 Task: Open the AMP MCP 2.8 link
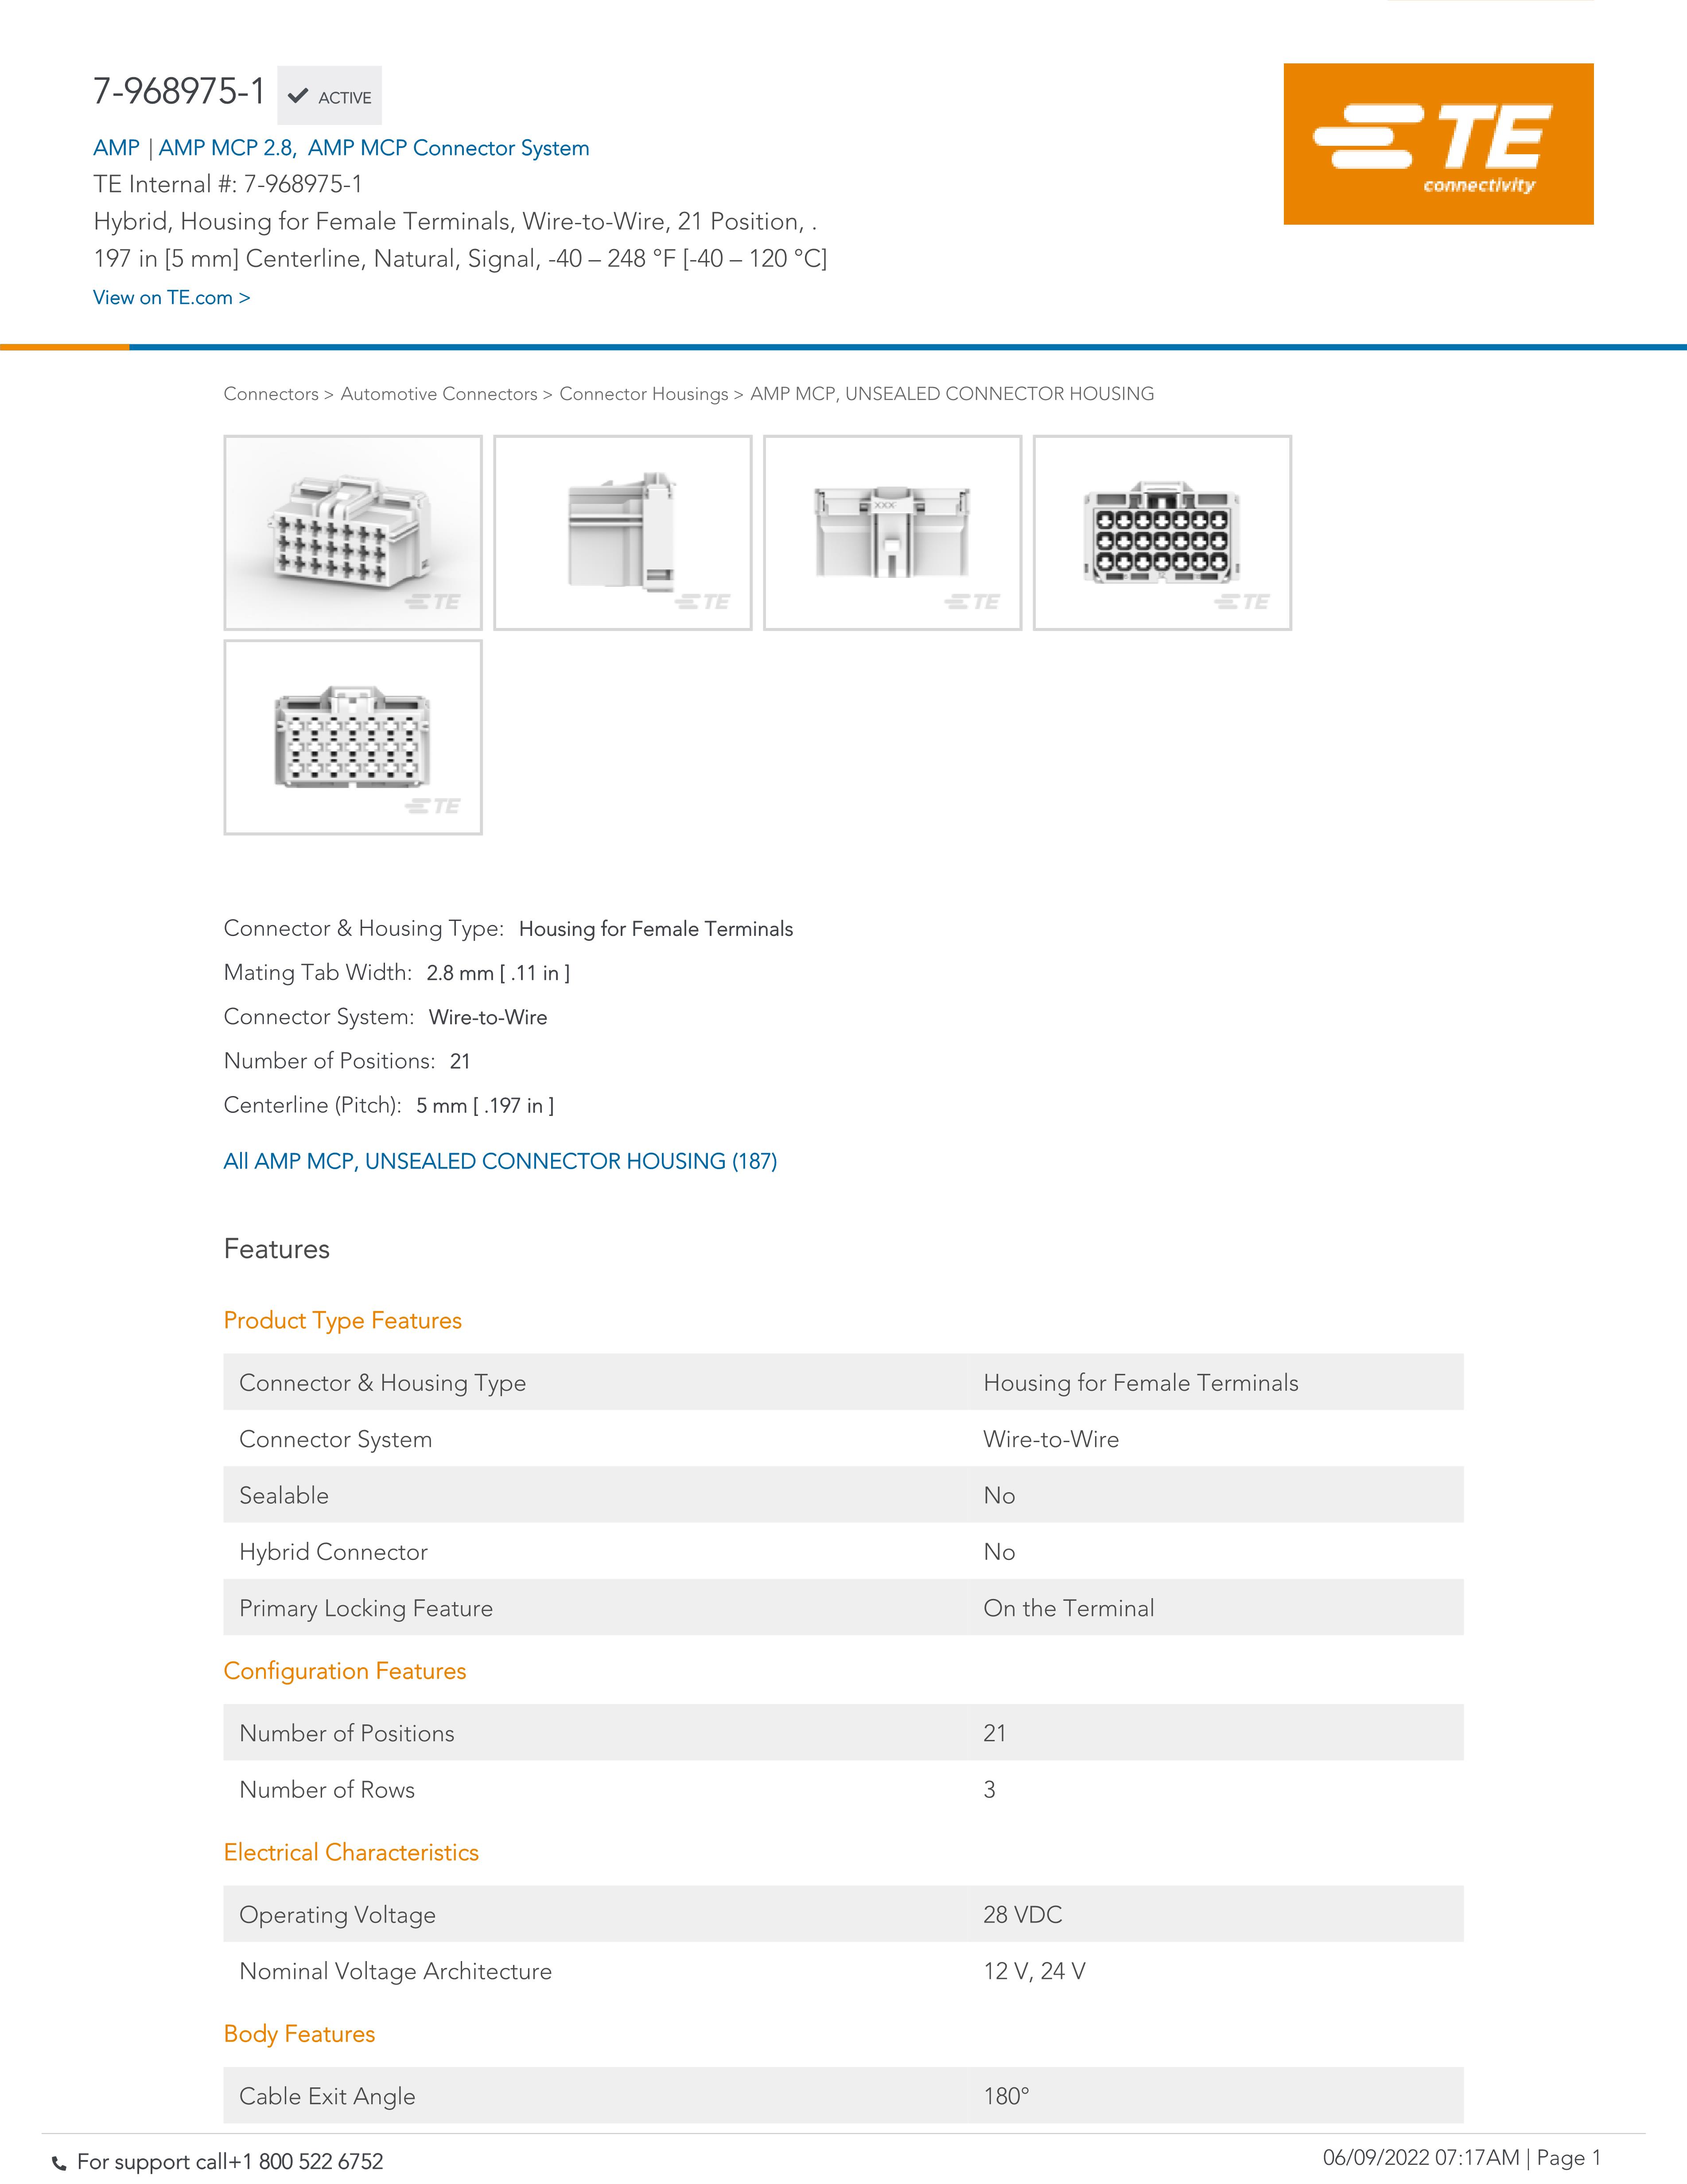(x=226, y=148)
